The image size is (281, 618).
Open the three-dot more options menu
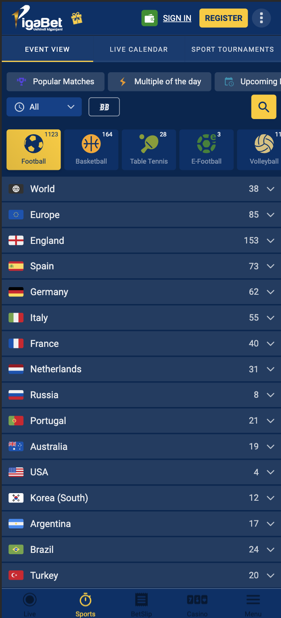pyautogui.click(x=261, y=18)
